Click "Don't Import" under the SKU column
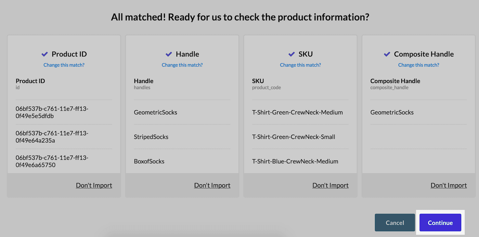The height and width of the screenshot is (237, 479). [x=330, y=185]
